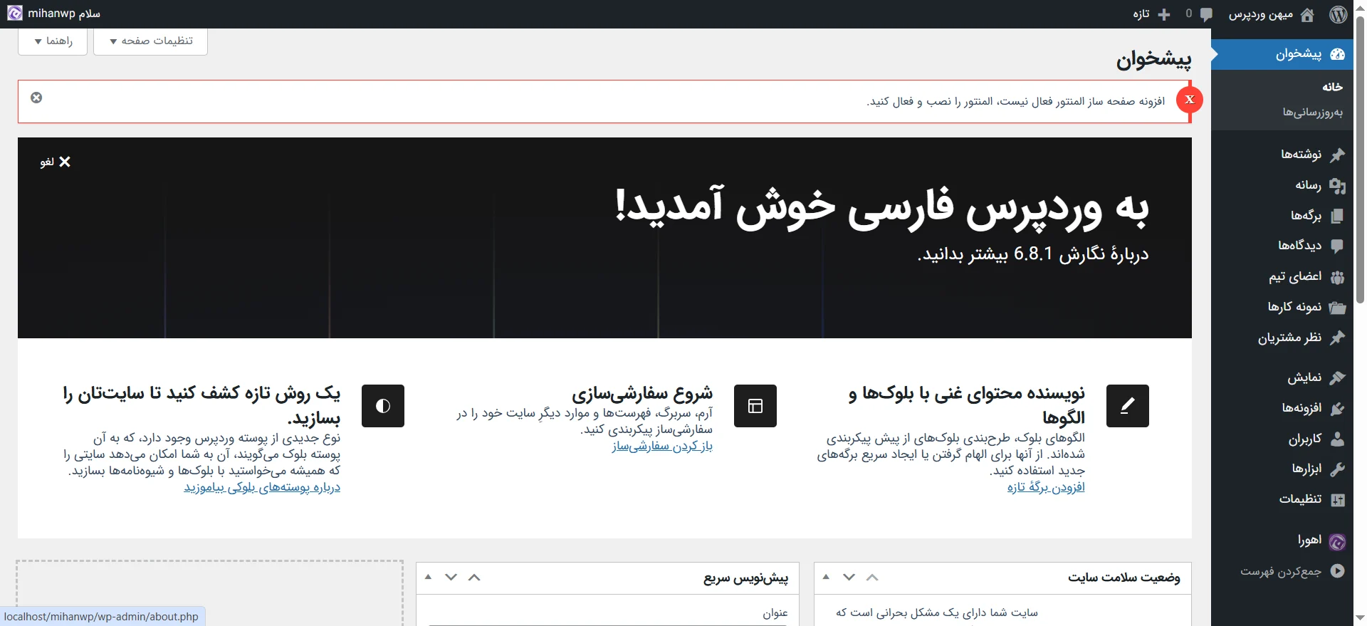Open the میهن وردپرس site home icon
The height and width of the screenshot is (626, 1367).
[x=1307, y=14]
